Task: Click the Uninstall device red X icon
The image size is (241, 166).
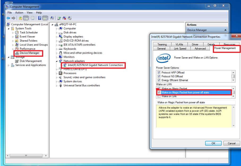Action: (x=64, y=18)
